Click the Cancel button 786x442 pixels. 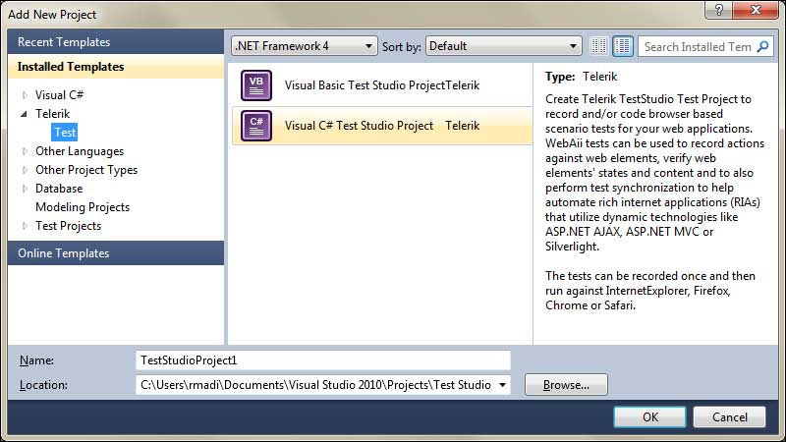coord(729,416)
